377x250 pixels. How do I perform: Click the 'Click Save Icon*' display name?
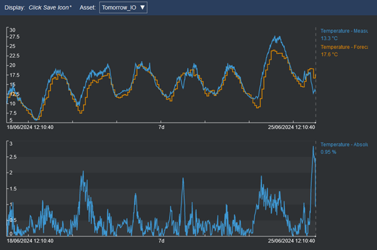coord(50,8)
